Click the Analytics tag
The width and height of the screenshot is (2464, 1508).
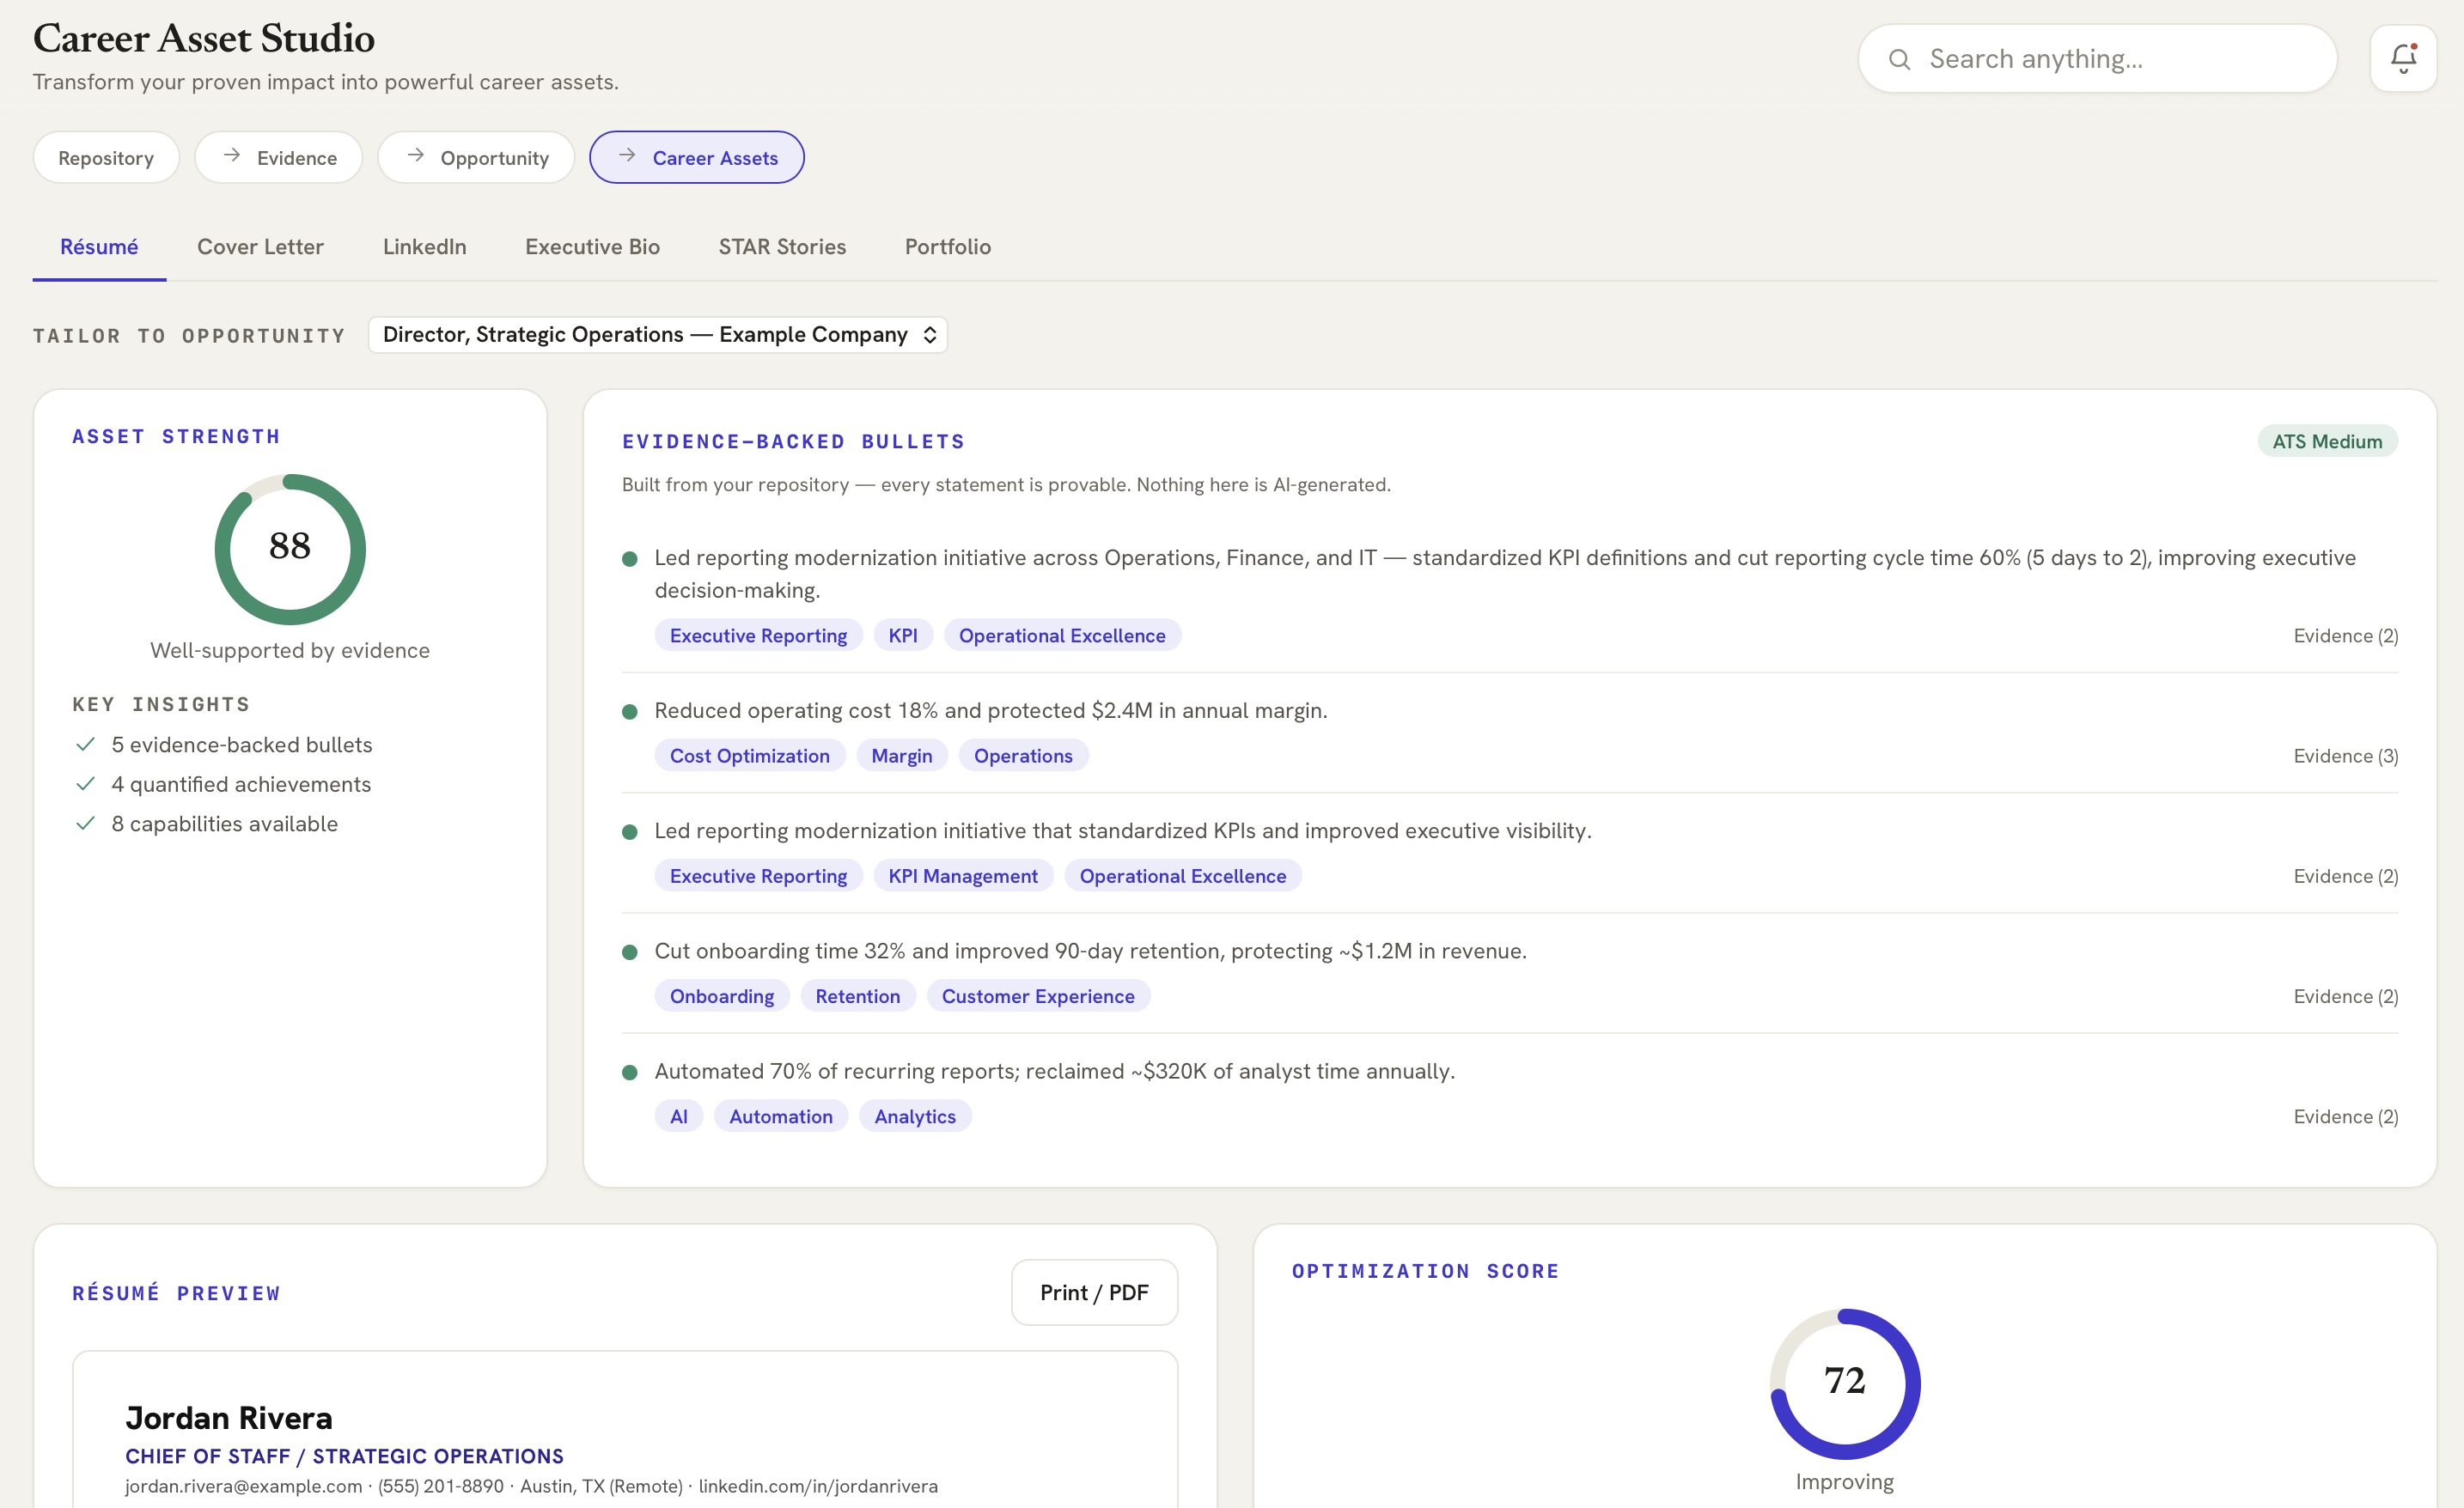(915, 1116)
